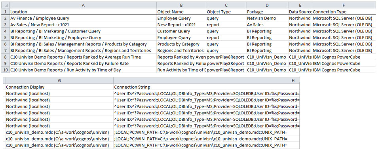Image resolution: width=380 pixels, height=150 pixels.
Task: Click the 'Object Name' header cell
Action: pyautogui.click(x=181, y=11)
